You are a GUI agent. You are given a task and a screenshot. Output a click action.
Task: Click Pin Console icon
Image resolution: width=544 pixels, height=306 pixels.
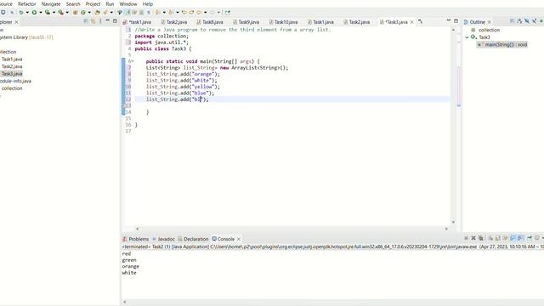[530, 238]
